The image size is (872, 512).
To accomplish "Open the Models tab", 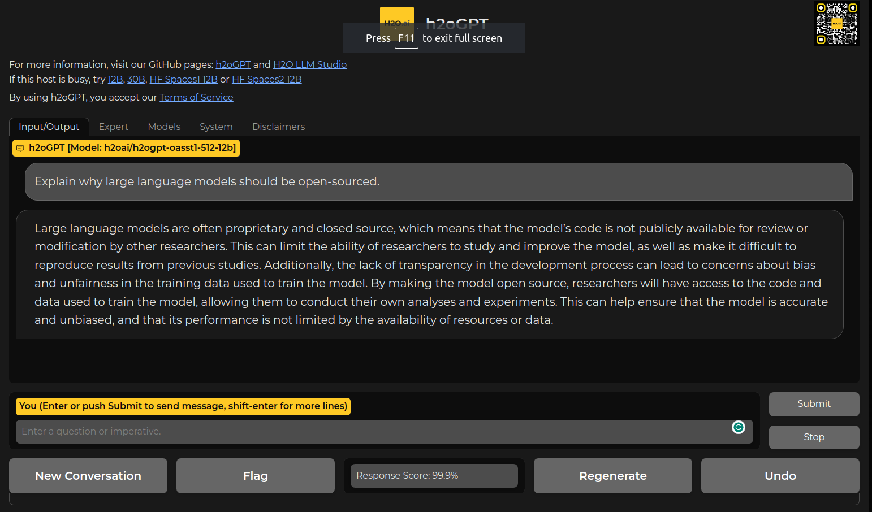I will pos(164,127).
